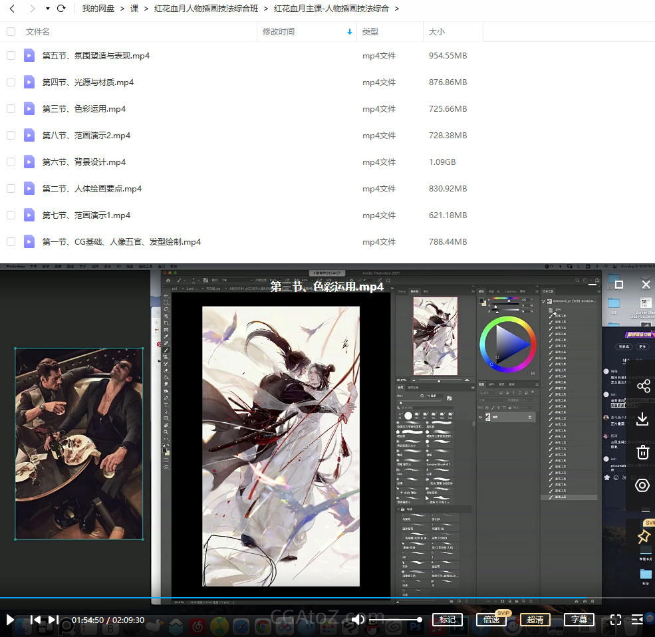Enter fullscreen mode in video player

click(x=616, y=620)
